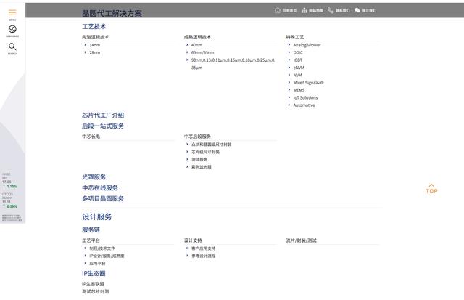Open the IP设计/服务/成熟度 link

pyautogui.click(x=107, y=256)
